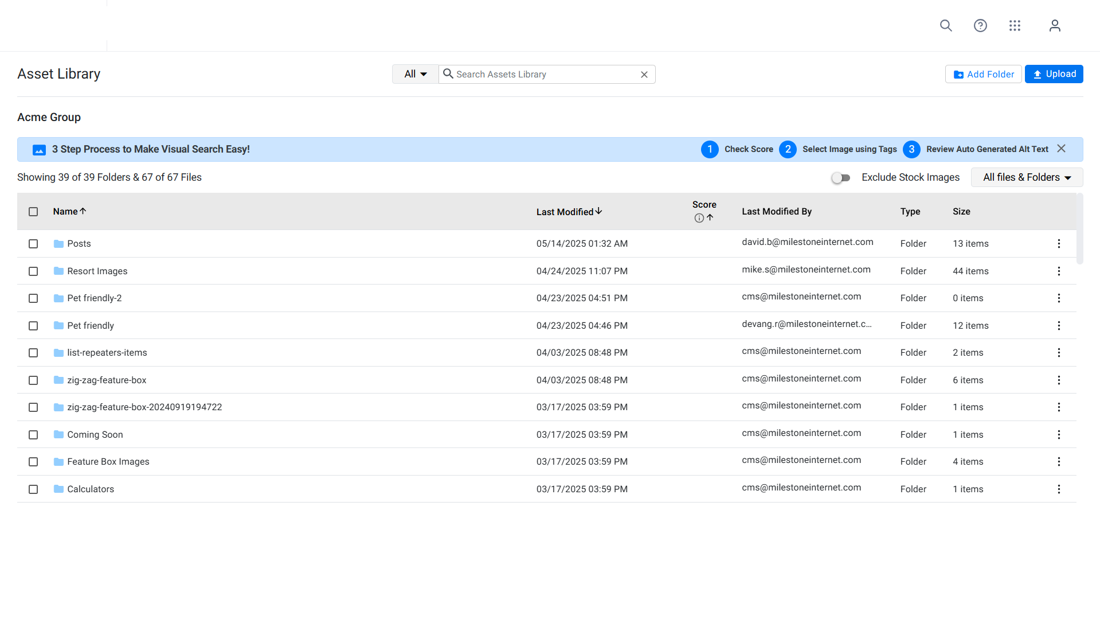Open more options for zig-zag-feature-box-20240919194722
Screen dimensions: 1100x619
1059,407
